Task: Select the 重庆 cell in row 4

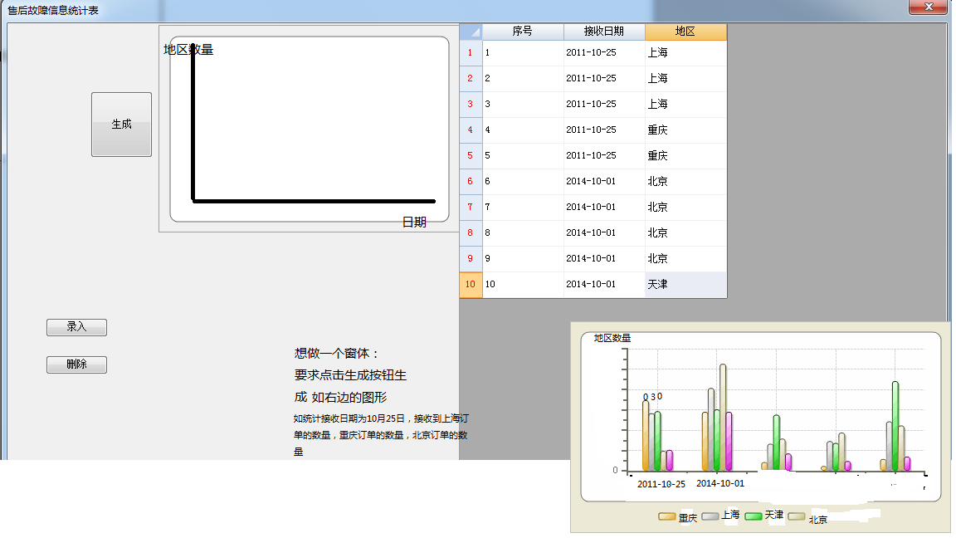Action: click(685, 130)
